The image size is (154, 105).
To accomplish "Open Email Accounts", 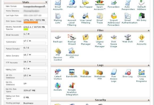I will (x=58, y=5).
